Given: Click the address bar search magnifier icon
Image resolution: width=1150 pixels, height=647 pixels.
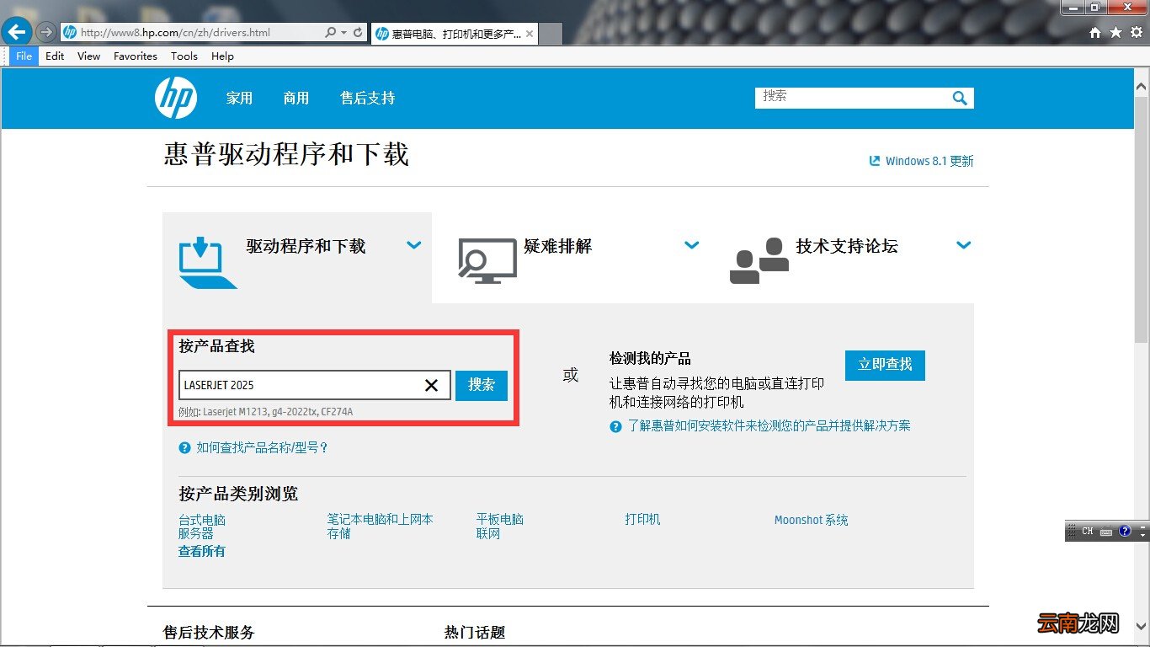Looking at the screenshot, I should [x=331, y=33].
